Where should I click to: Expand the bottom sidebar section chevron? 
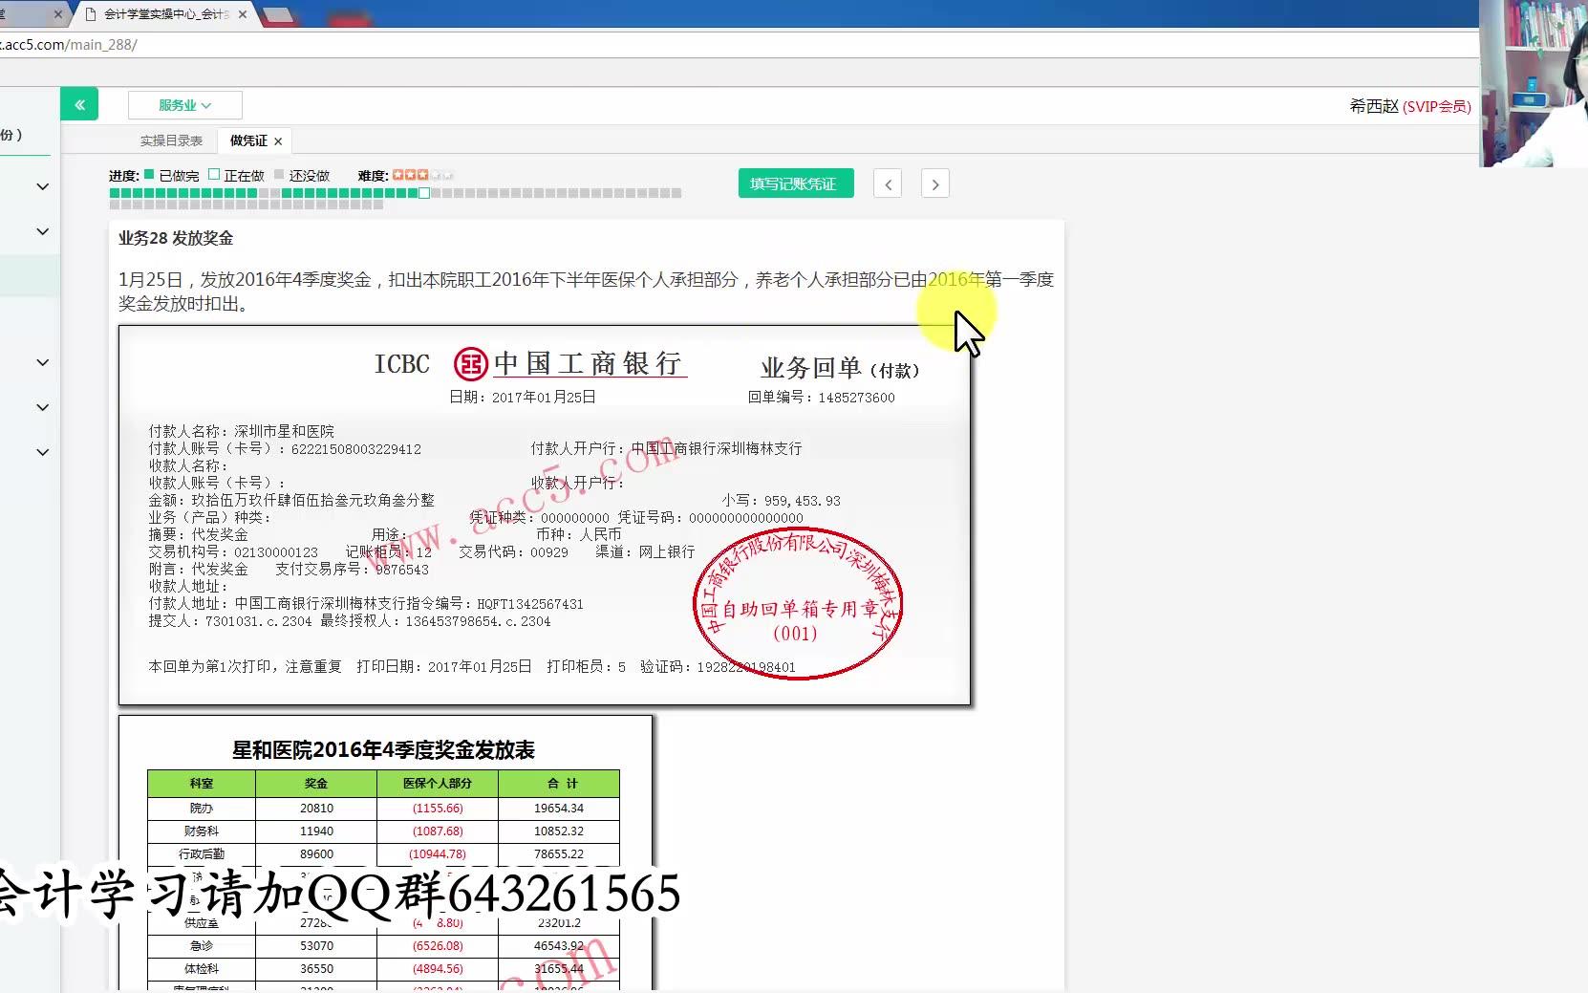coord(42,452)
